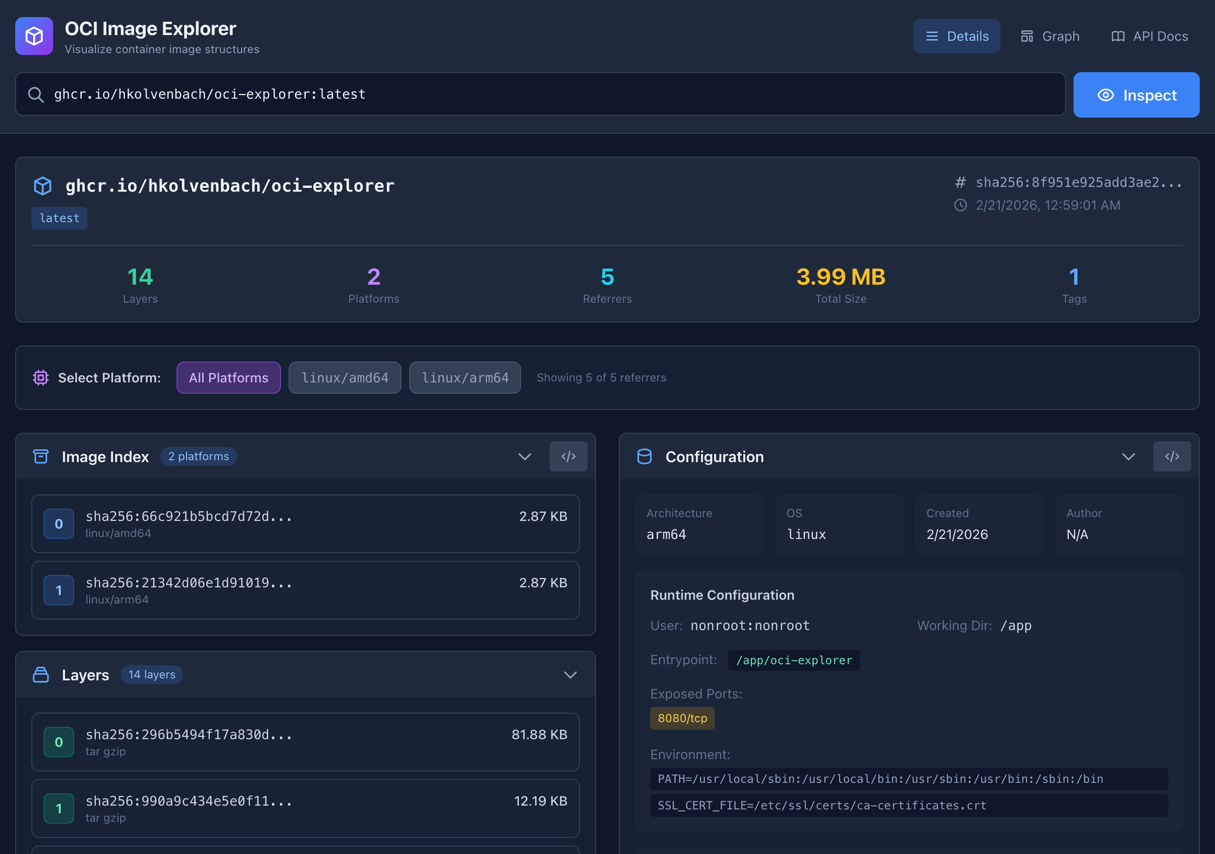Click the green 0 badge of layer 296b5494f17a830d
The height and width of the screenshot is (854, 1215).
pos(59,742)
